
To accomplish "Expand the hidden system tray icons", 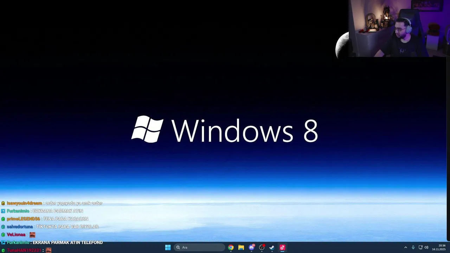I will tap(405, 247).
